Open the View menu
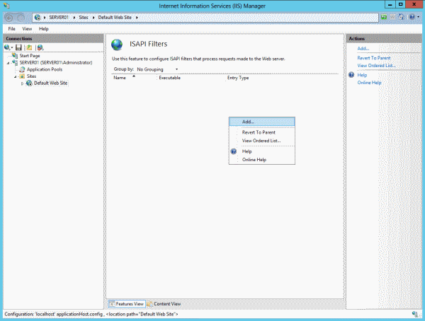 [27, 29]
